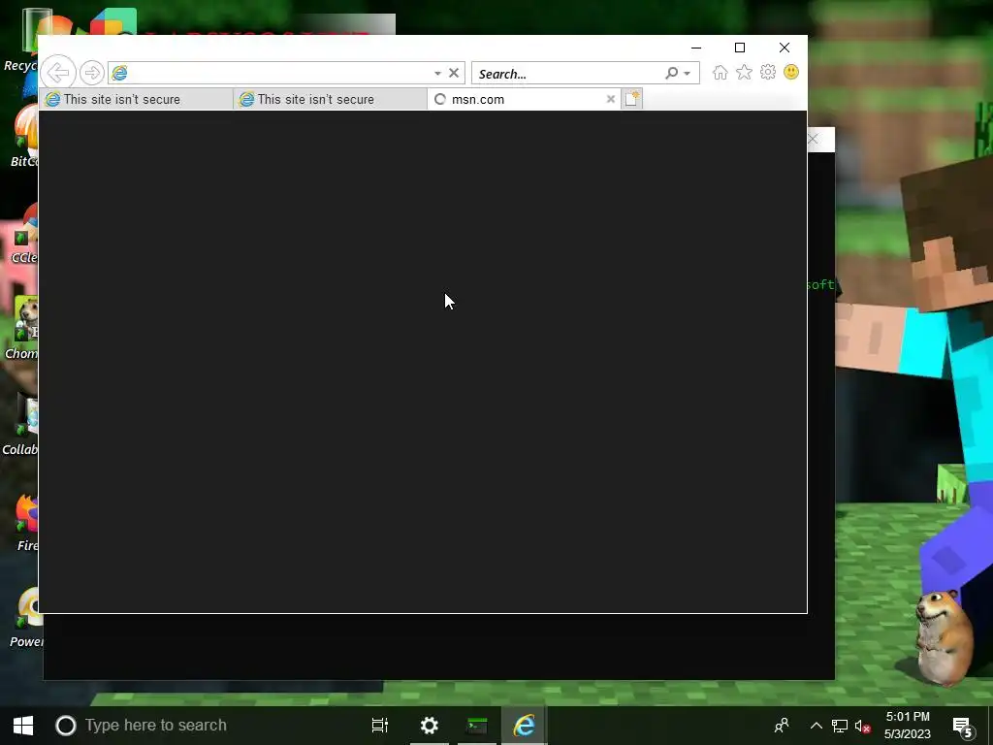
Task: Open the search provider dropdown arrow
Action: (x=688, y=74)
